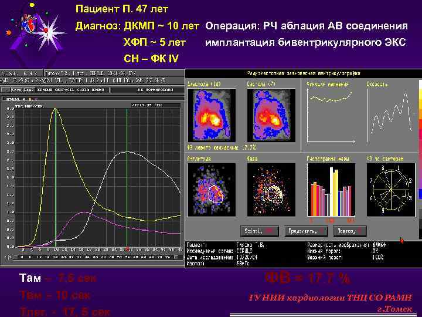The height and width of the screenshot is (317, 422).
Task: Click the left arrow beside the time scrollbar
Action: click(x=6, y=258)
